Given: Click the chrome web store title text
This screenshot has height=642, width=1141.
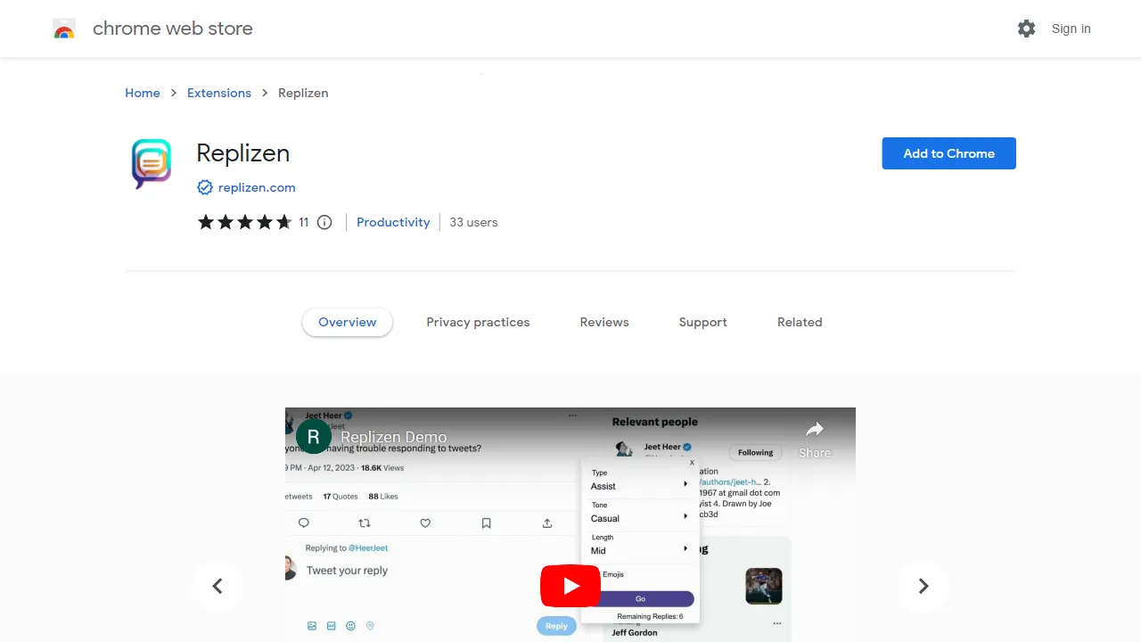Looking at the screenshot, I should click(x=173, y=29).
